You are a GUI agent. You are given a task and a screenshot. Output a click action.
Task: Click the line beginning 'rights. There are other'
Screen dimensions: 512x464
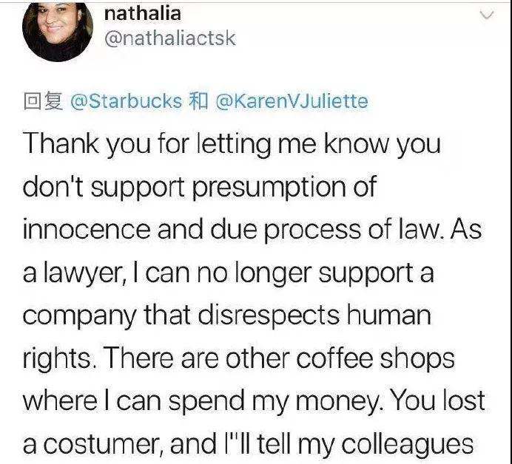pos(239,358)
